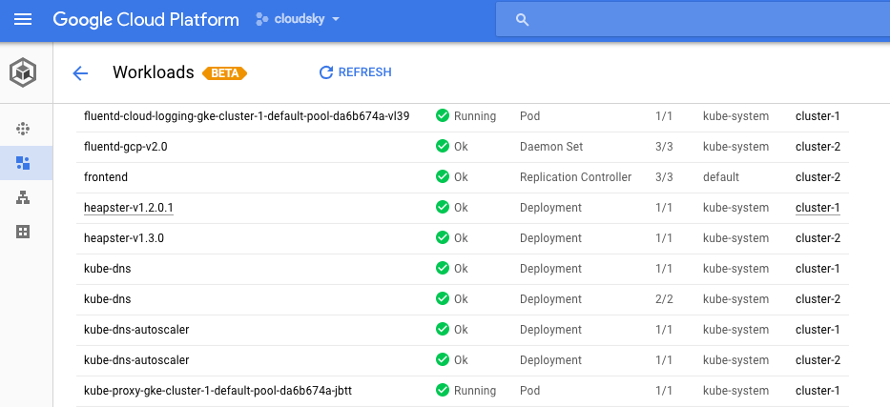Go back using the left arrow

[x=80, y=73]
